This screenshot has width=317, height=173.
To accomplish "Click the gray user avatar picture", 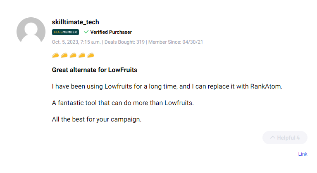I will point(31,32).
